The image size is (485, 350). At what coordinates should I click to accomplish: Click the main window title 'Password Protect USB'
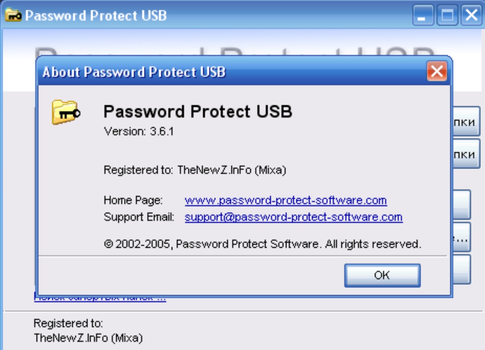pos(96,16)
